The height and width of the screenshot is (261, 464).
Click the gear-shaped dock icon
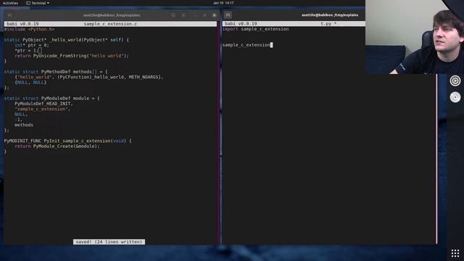pyautogui.click(x=455, y=80)
